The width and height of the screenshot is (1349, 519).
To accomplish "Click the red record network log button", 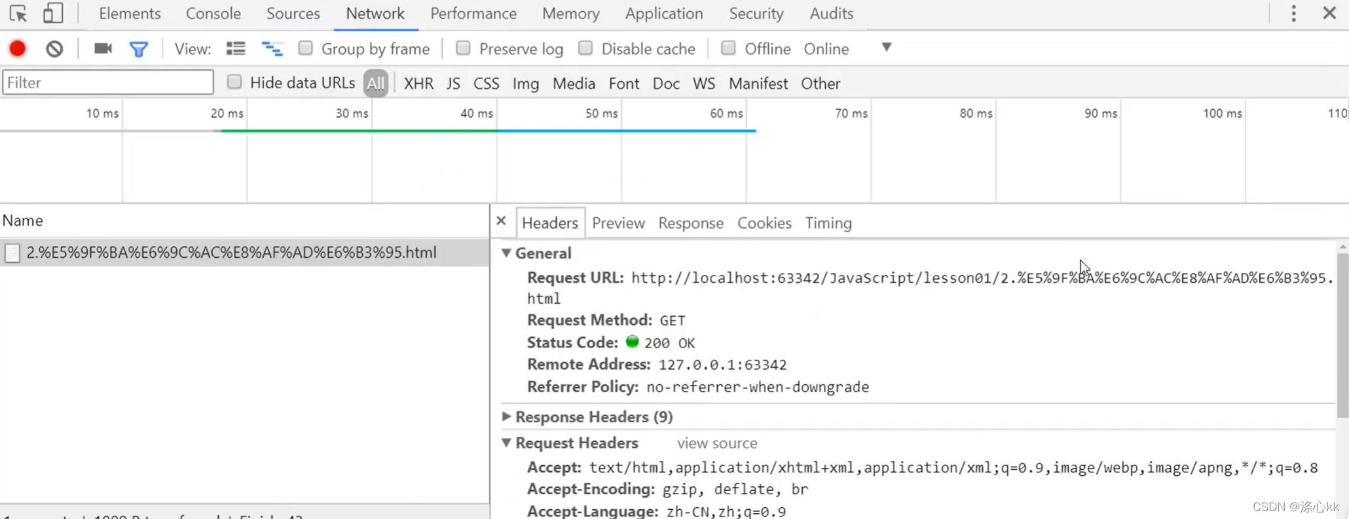I will pos(18,48).
